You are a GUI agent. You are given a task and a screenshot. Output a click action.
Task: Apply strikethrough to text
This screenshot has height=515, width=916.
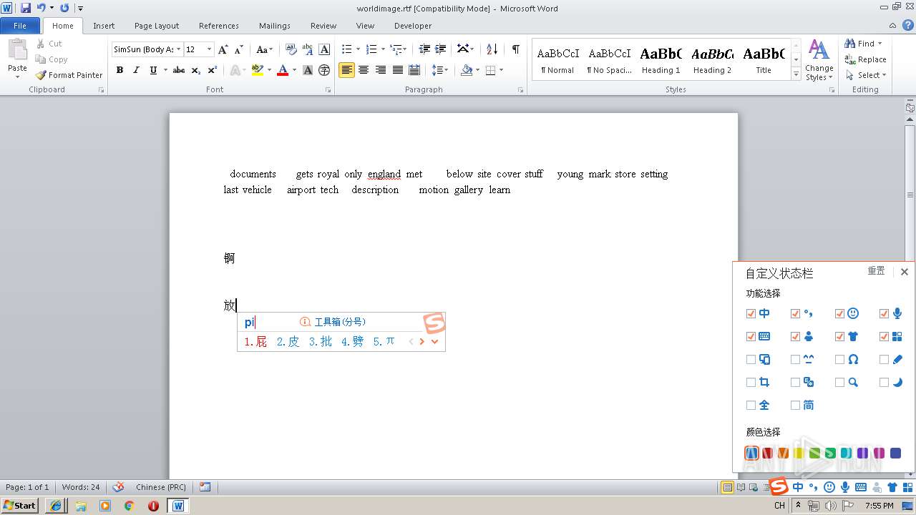179,70
